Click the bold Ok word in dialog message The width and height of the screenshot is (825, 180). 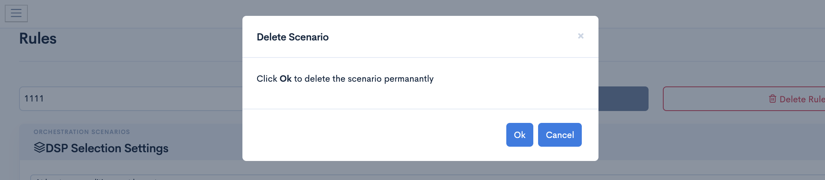pos(285,79)
